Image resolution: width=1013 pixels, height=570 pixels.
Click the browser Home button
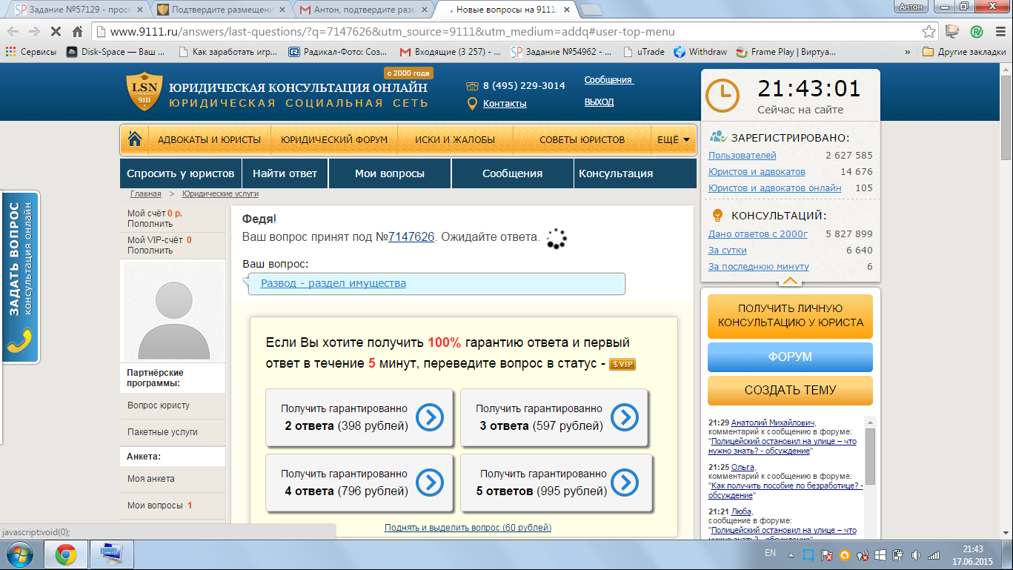(78, 32)
